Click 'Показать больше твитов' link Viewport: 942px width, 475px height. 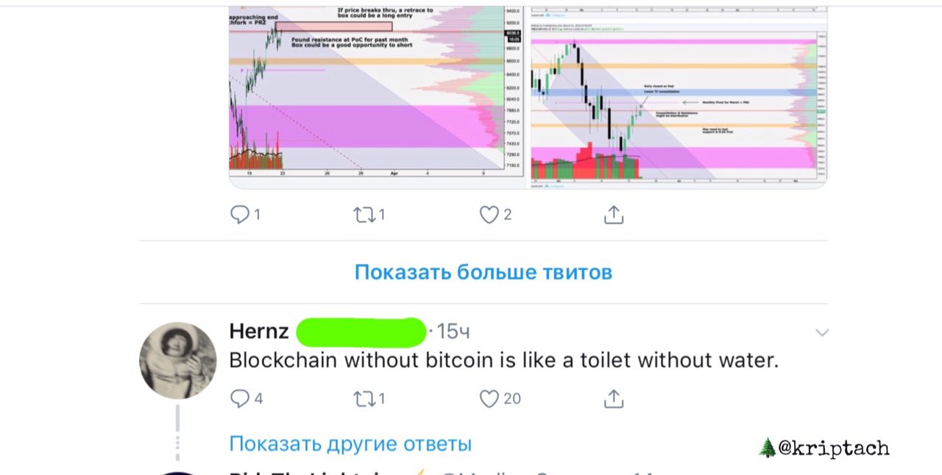pos(484,272)
